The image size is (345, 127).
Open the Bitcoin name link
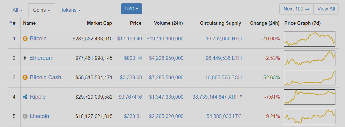[x=38, y=39]
